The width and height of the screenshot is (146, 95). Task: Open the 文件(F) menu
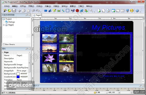7,6
